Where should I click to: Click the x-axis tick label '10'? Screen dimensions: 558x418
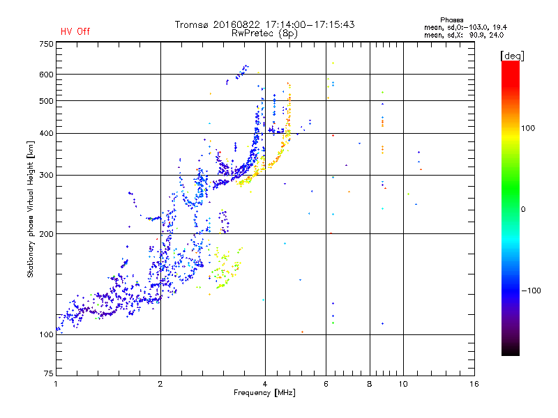coord(403,384)
